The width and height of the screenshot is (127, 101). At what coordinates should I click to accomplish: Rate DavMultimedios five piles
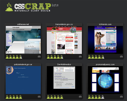click(x=61, y=97)
